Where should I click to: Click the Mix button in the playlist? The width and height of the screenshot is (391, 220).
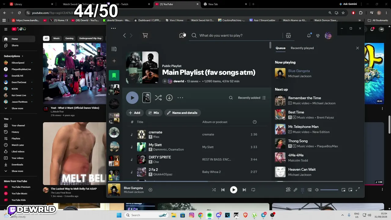pos(154,113)
